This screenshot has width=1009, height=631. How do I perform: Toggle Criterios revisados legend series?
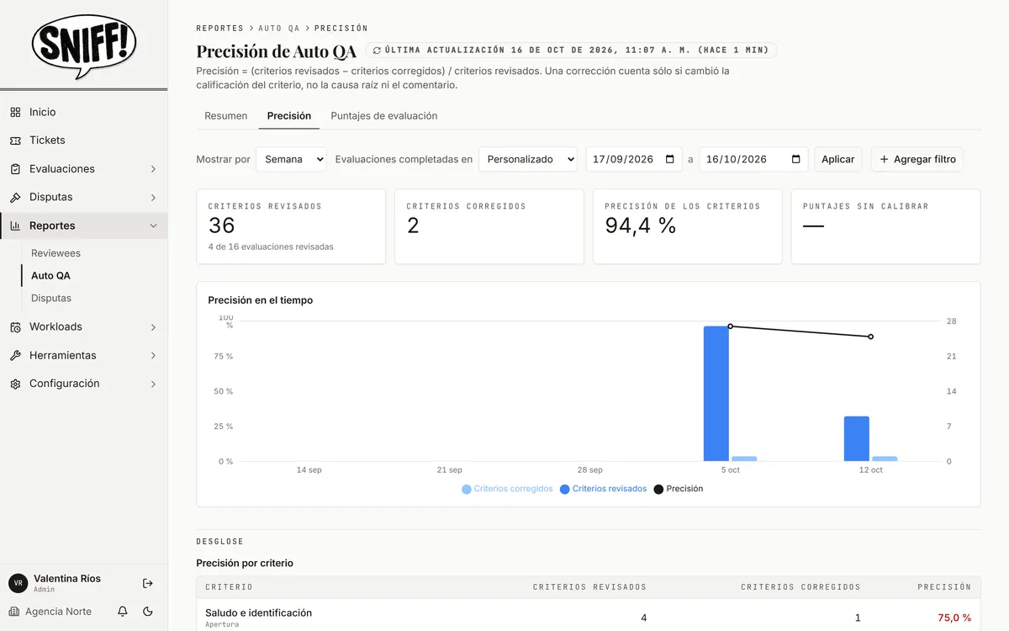(x=604, y=489)
